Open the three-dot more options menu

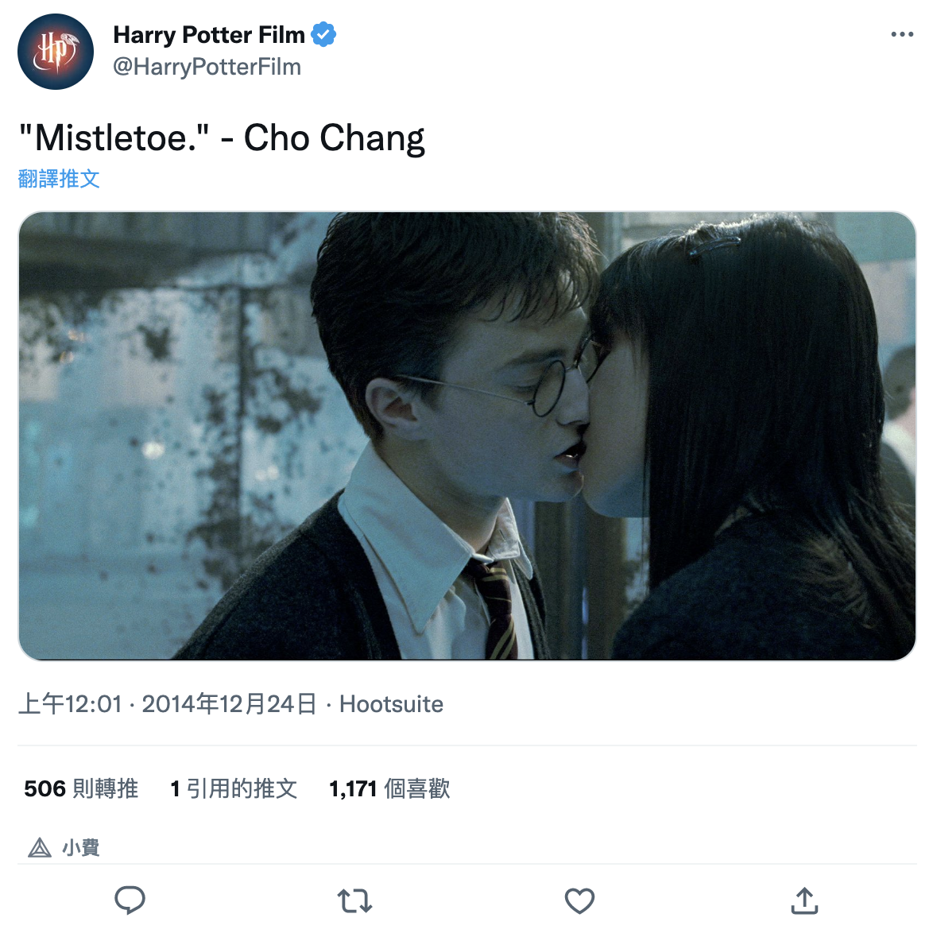pyautogui.click(x=902, y=34)
